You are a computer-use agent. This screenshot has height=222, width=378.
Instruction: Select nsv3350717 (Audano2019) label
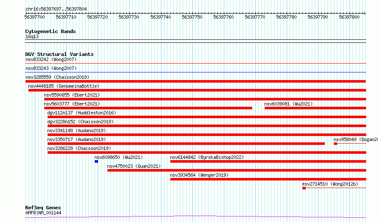pos(76,139)
